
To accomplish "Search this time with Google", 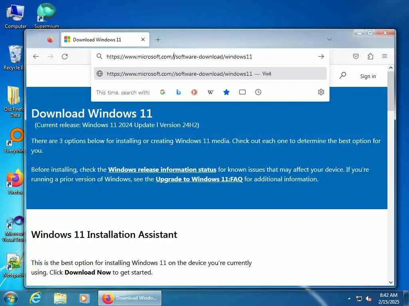I will (163, 92).
